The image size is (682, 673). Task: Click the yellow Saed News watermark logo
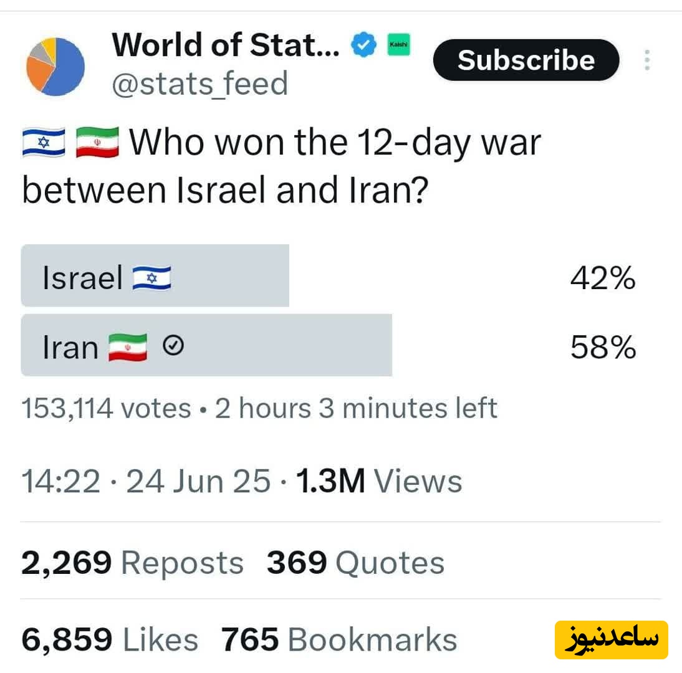click(x=611, y=640)
